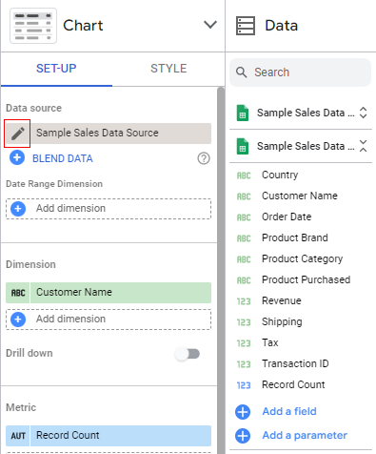This screenshot has height=454, width=376.
Task: Click the Search field in Data panel
Action: (x=300, y=72)
